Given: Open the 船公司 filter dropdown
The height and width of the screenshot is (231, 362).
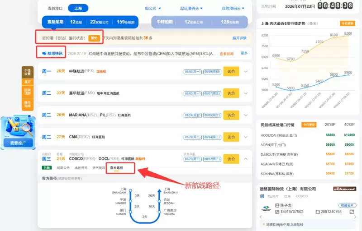Looking at the screenshot, I should [153, 8].
